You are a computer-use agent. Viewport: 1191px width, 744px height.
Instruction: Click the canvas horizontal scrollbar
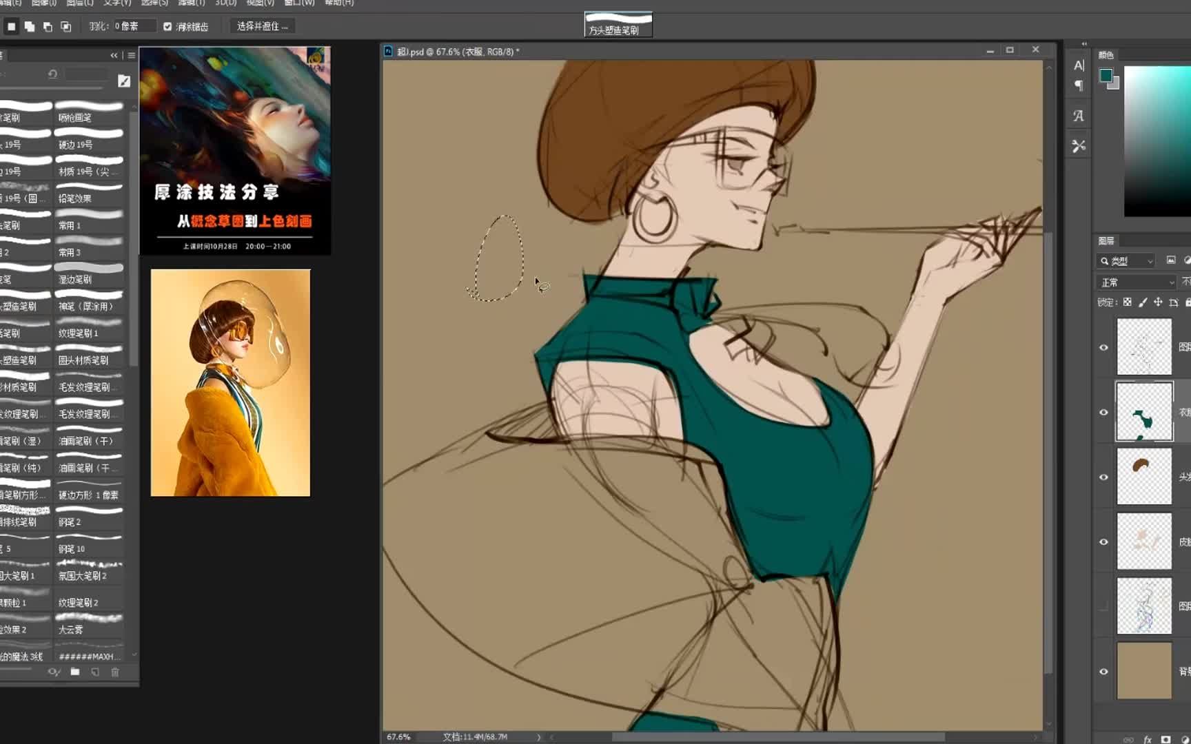pos(777,737)
